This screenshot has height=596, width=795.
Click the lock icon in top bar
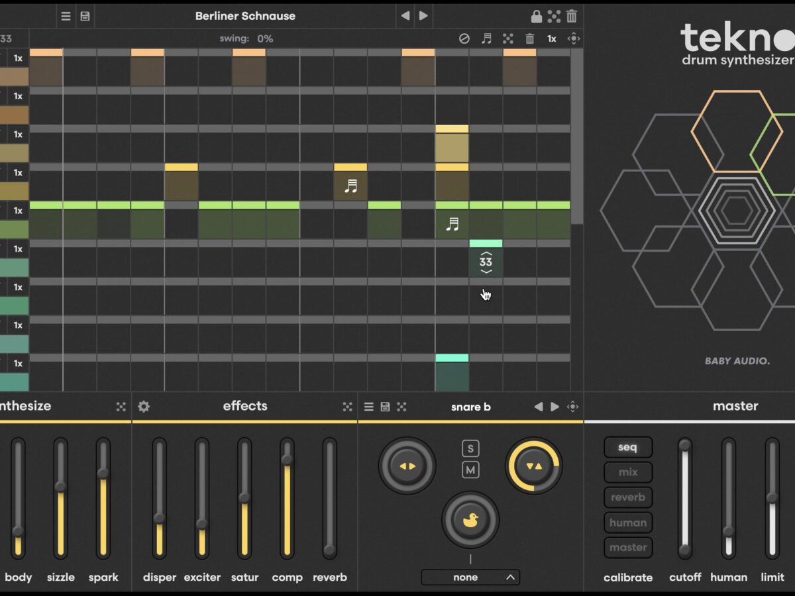536,16
